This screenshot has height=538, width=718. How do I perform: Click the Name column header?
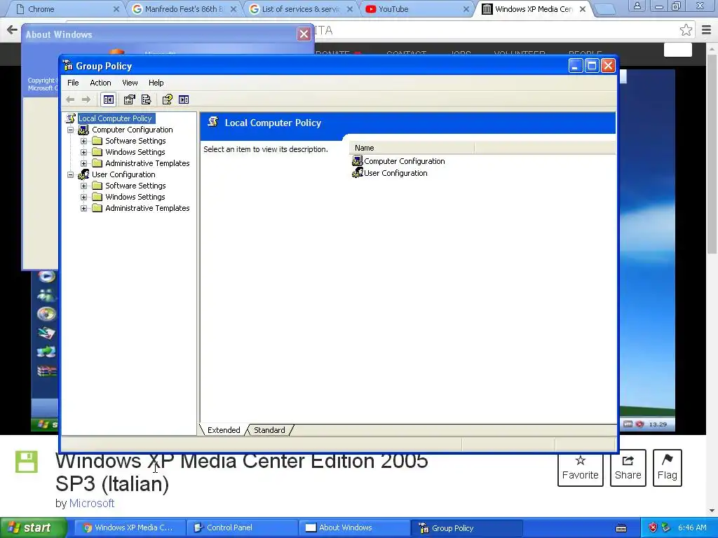pyautogui.click(x=412, y=148)
